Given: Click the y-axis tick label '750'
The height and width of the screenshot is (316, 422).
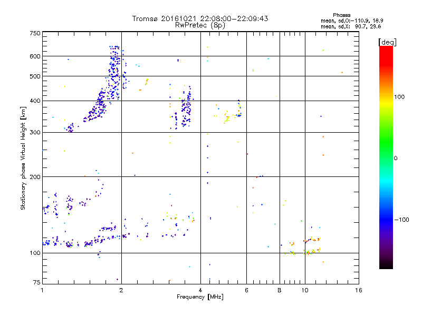Looking at the screenshot, I should point(35,33).
